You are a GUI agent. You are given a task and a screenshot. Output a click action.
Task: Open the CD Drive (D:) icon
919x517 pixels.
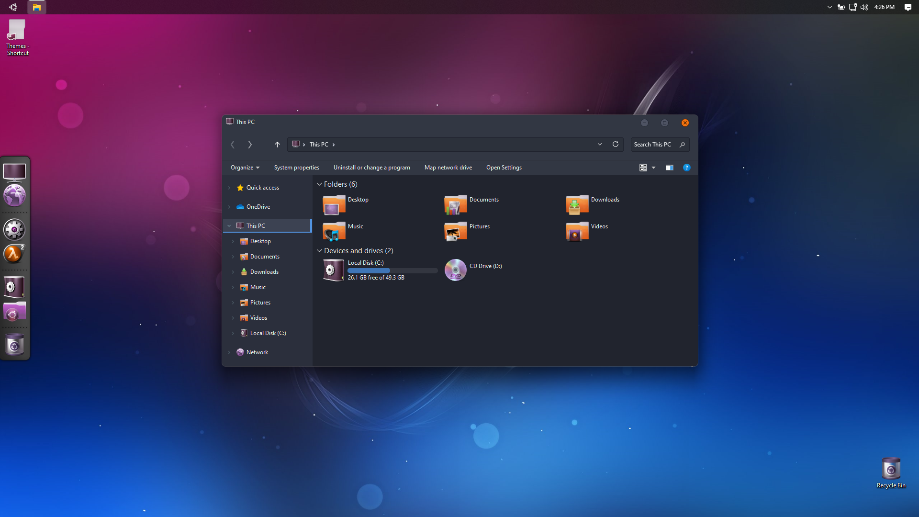[x=455, y=270]
